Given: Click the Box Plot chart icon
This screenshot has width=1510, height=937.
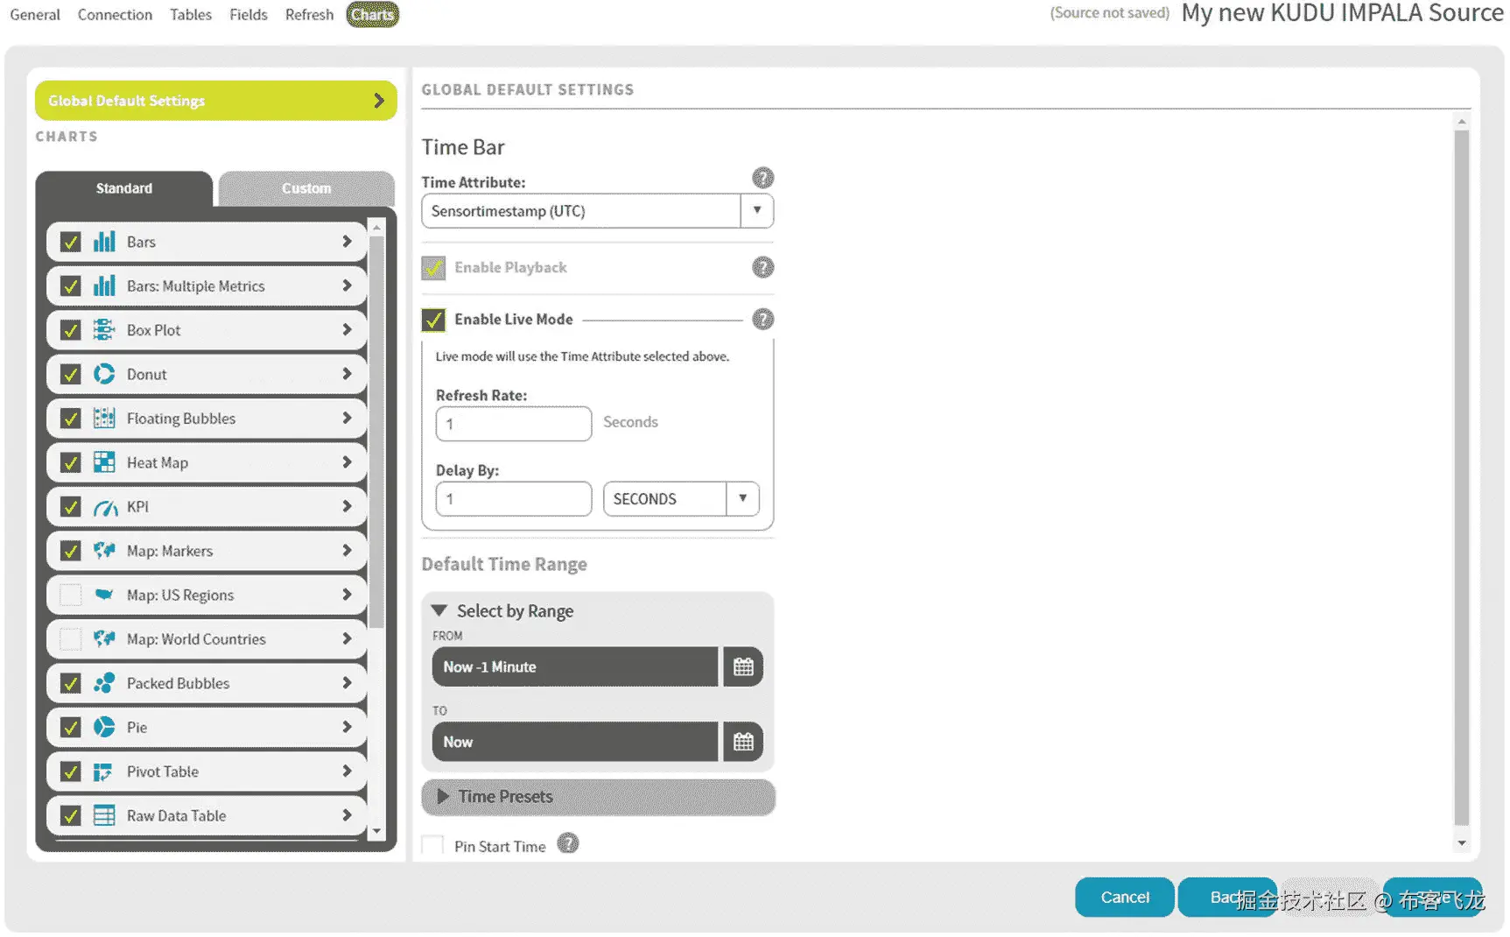Looking at the screenshot, I should [x=104, y=330].
